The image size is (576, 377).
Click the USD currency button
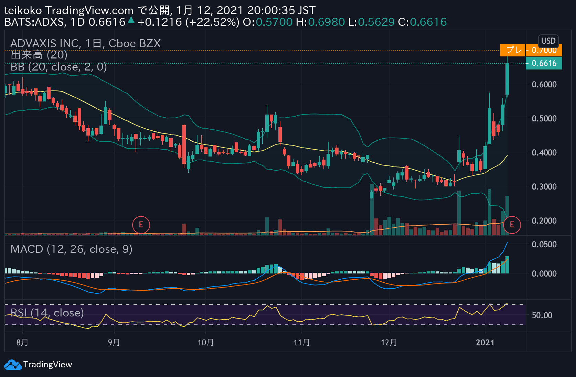click(x=548, y=41)
